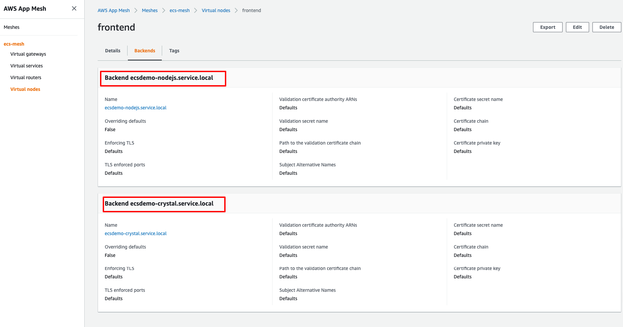Open Virtual services from the sidebar
623x327 pixels.
[x=27, y=65]
